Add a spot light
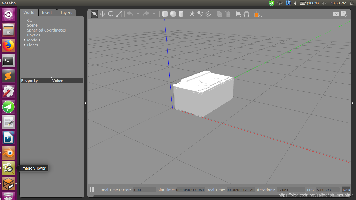356x200 pixels. click(200, 14)
